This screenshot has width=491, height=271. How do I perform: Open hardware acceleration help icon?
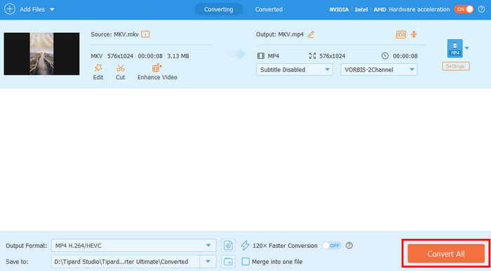point(481,9)
